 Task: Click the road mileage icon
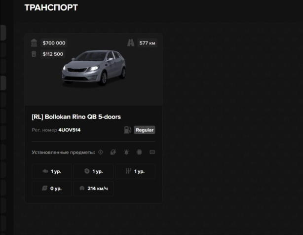point(130,43)
